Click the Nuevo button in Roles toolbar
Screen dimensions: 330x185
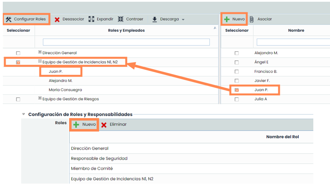point(84,125)
